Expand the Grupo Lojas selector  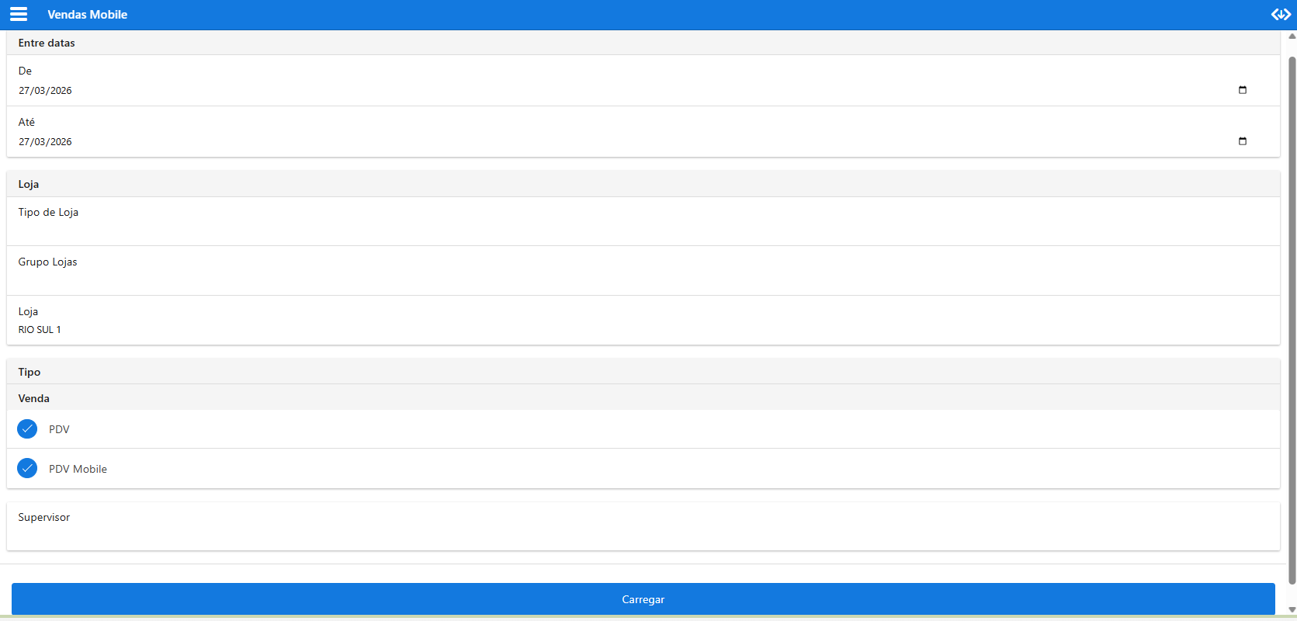coord(643,272)
